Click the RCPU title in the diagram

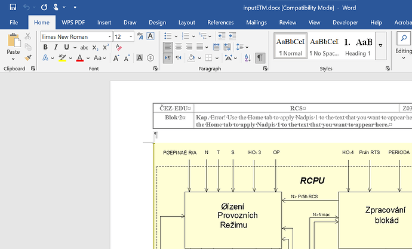pos(312,180)
